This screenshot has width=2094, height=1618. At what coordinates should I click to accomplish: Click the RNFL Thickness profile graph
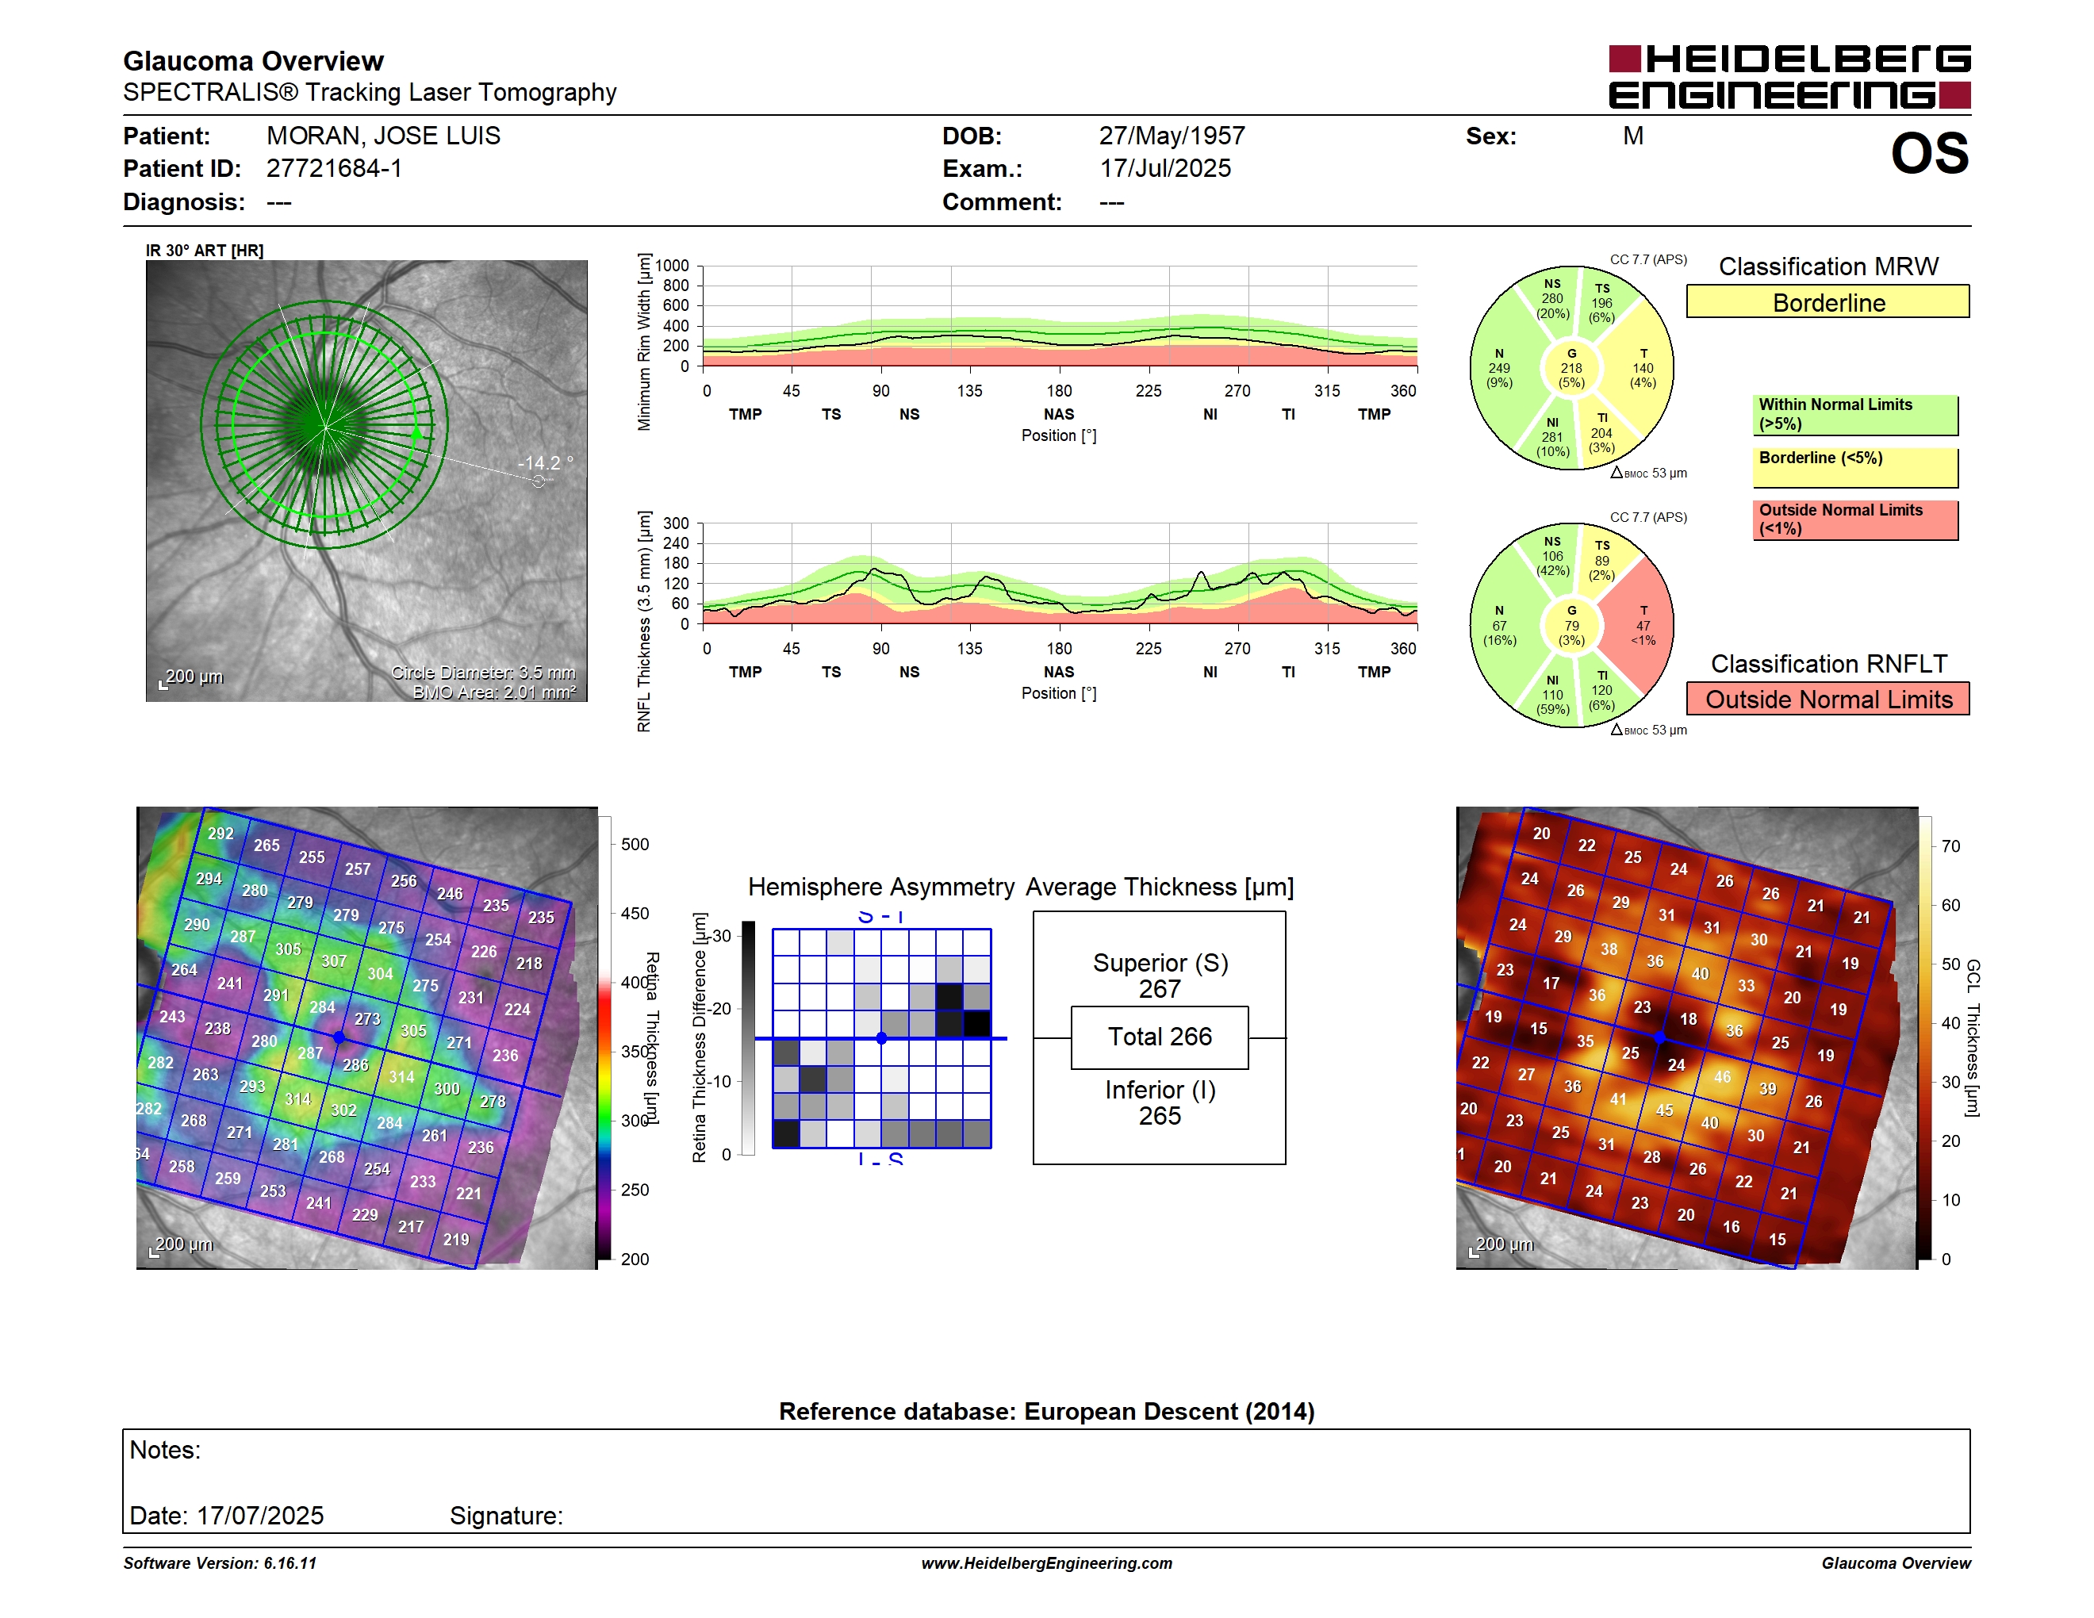(x=1060, y=573)
